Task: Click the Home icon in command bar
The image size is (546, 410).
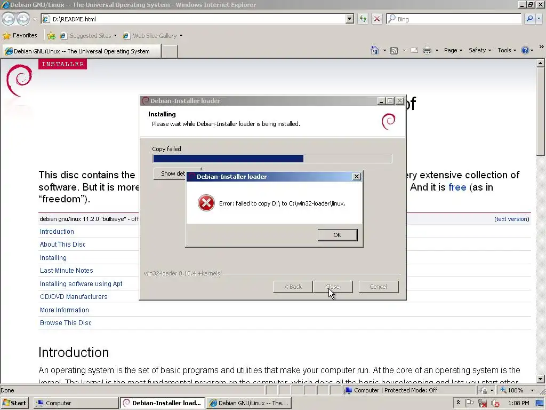Action: click(375, 50)
